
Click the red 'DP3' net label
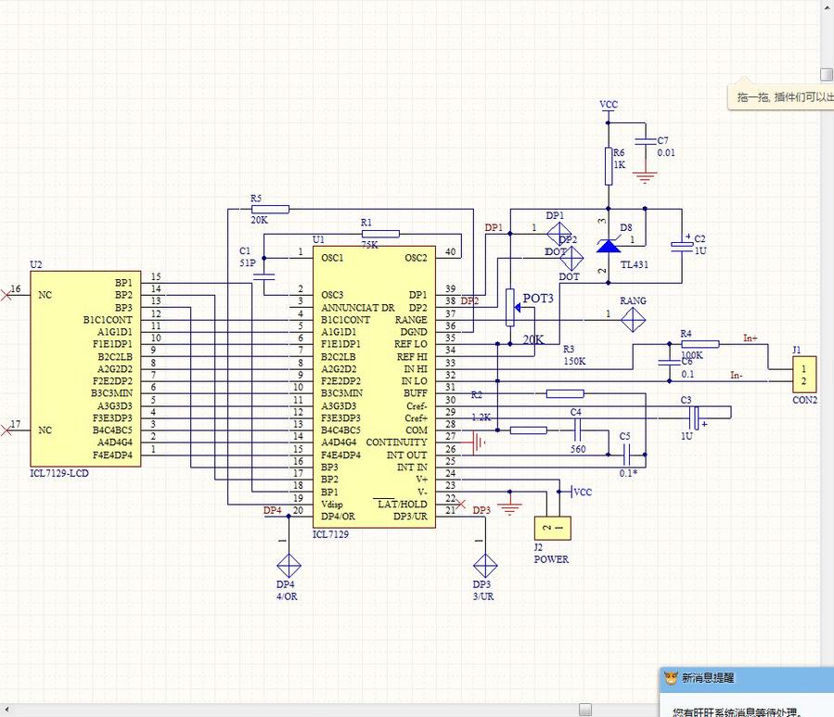tap(481, 510)
